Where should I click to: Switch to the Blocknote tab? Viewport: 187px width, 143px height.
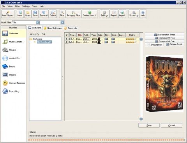tap(71, 28)
